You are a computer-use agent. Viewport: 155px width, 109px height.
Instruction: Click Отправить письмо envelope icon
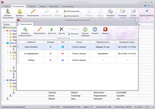tap(122, 11)
